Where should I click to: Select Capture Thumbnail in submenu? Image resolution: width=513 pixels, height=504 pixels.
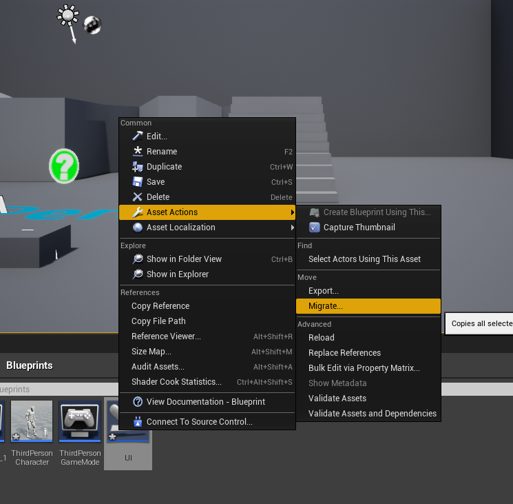tap(368, 228)
